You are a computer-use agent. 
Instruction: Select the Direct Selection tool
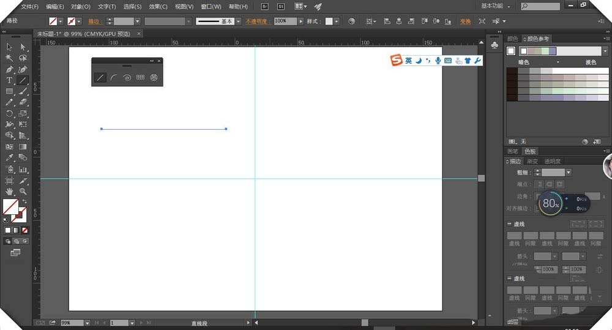[23, 47]
